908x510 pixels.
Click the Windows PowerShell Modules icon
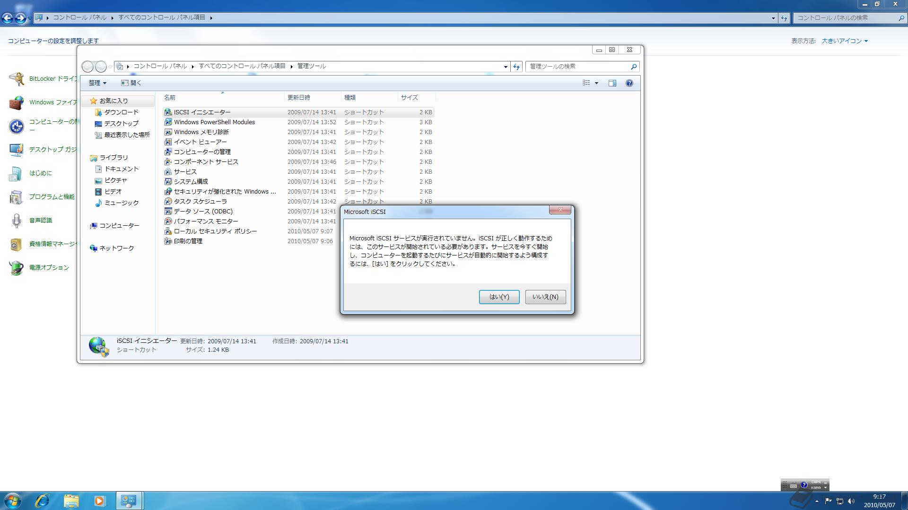(168, 122)
